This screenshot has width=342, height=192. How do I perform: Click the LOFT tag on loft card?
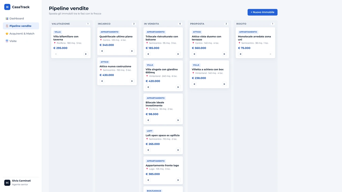pos(150,131)
